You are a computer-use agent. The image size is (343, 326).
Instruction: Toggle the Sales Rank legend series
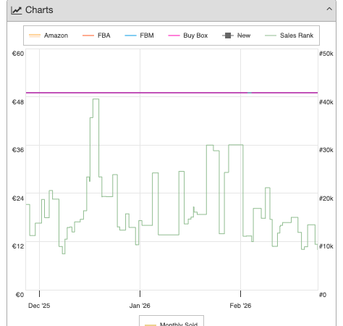[x=289, y=35]
